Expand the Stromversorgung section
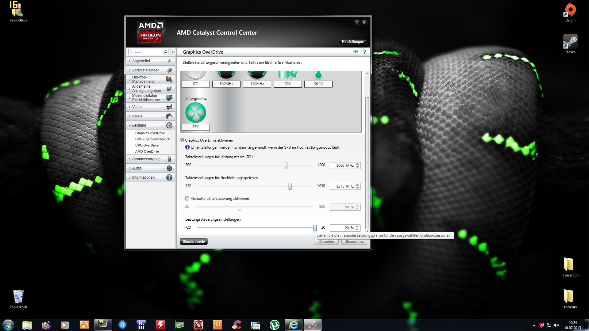 coord(146,159)
